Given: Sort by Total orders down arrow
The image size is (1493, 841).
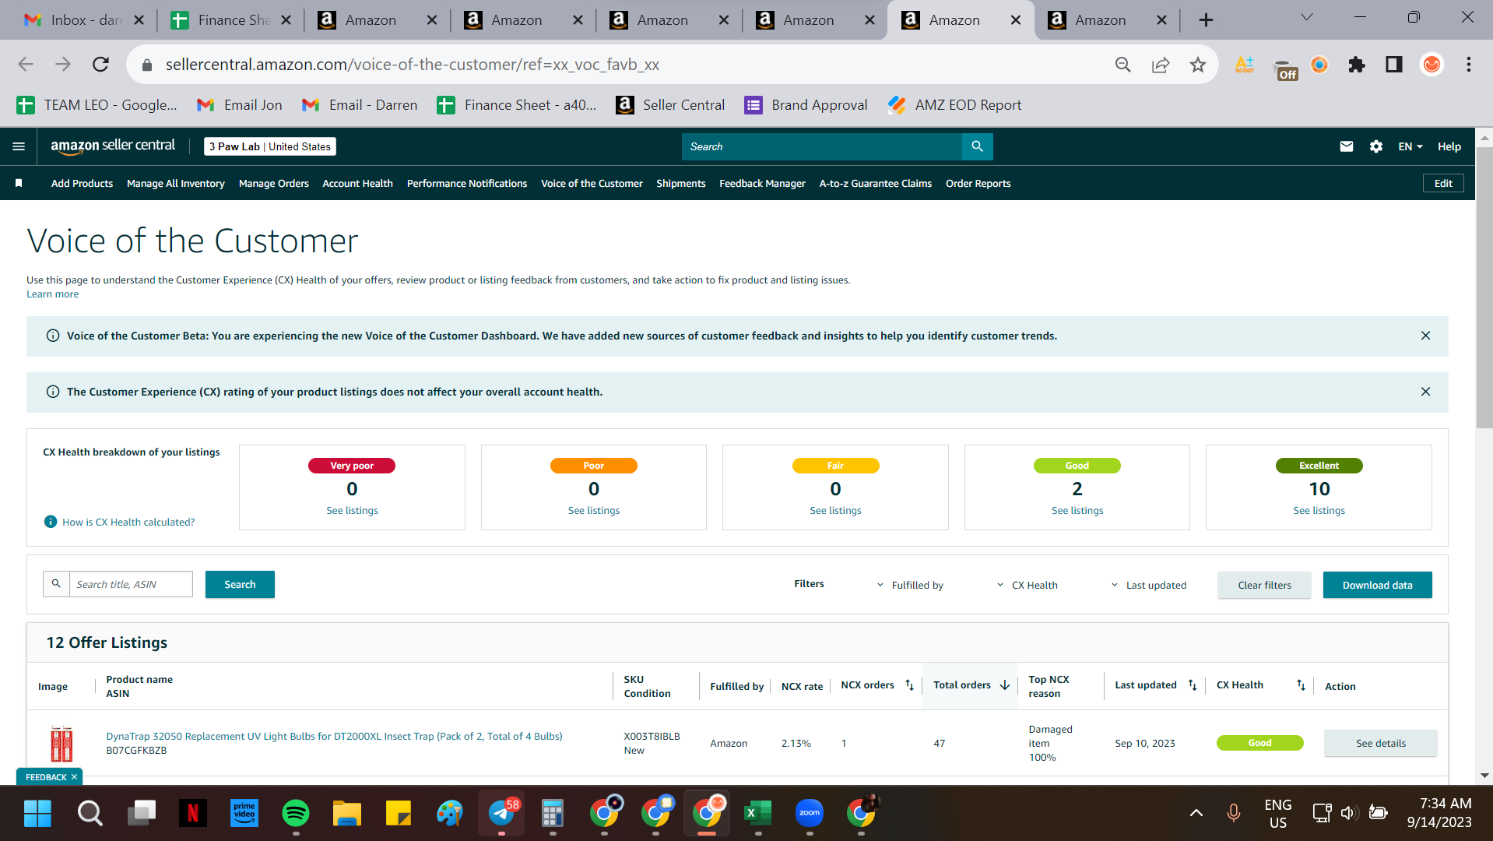Looking at the screenshot, I should [1005, 685].
